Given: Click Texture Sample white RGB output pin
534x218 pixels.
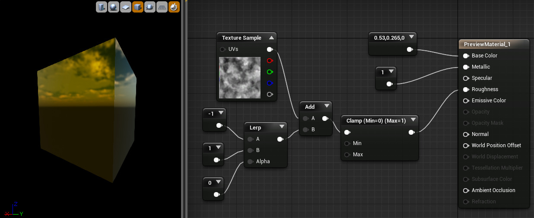Looking at the screenshot, I should pos(270,49).
